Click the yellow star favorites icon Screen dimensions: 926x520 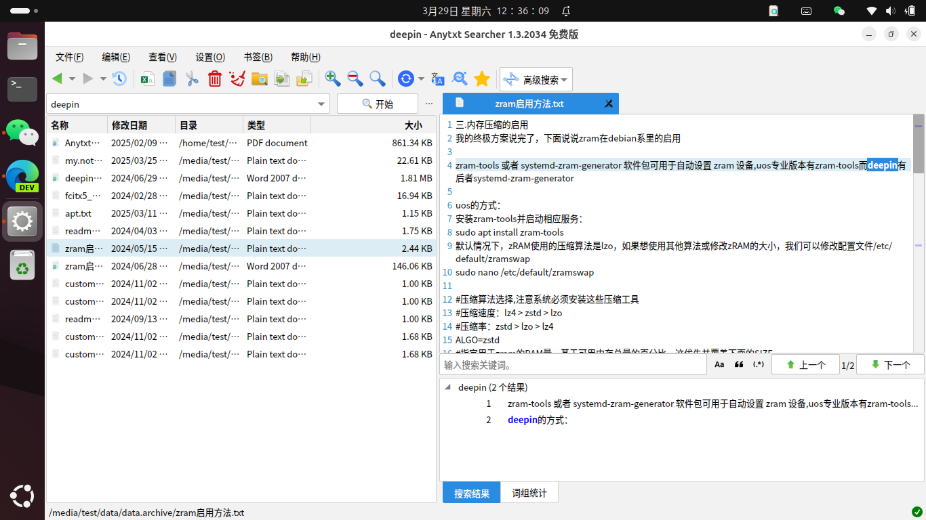point(482,79)
